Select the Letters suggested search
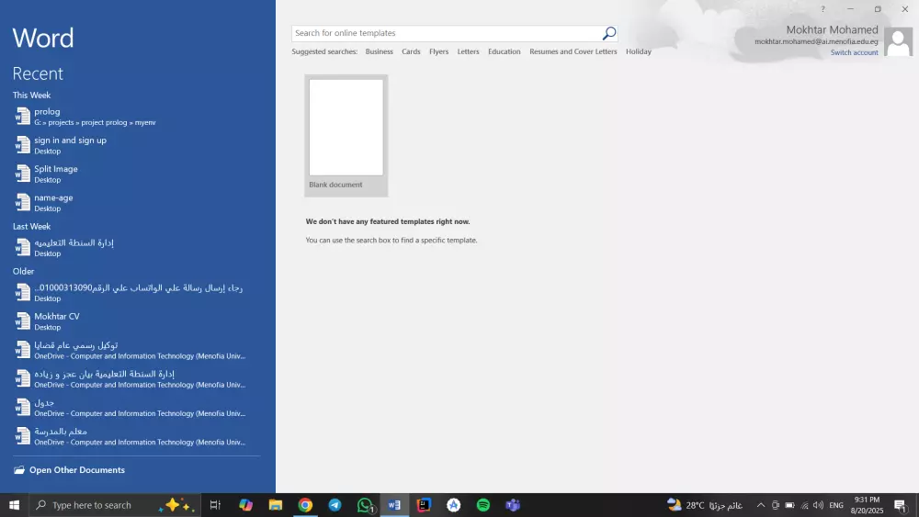 468,51
